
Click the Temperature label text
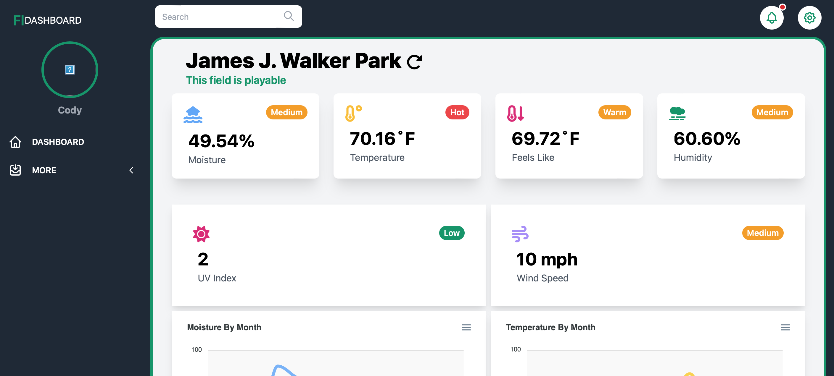click(x=377, y=158)
